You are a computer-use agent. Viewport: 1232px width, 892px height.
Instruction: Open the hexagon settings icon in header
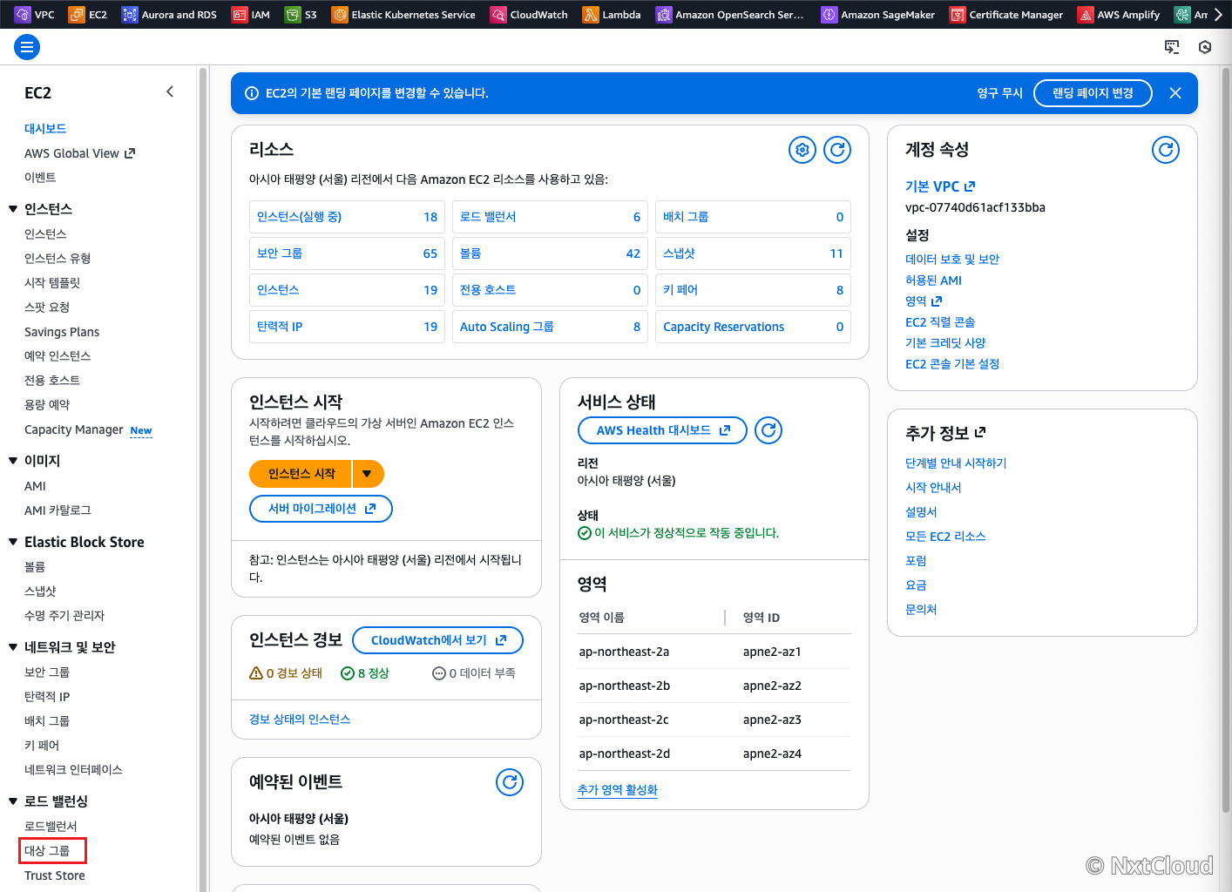coord(1205,47)
